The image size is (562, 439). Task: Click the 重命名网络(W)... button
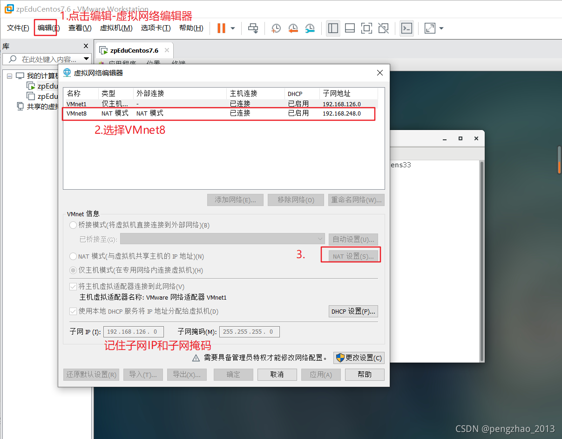pos(356,200)
